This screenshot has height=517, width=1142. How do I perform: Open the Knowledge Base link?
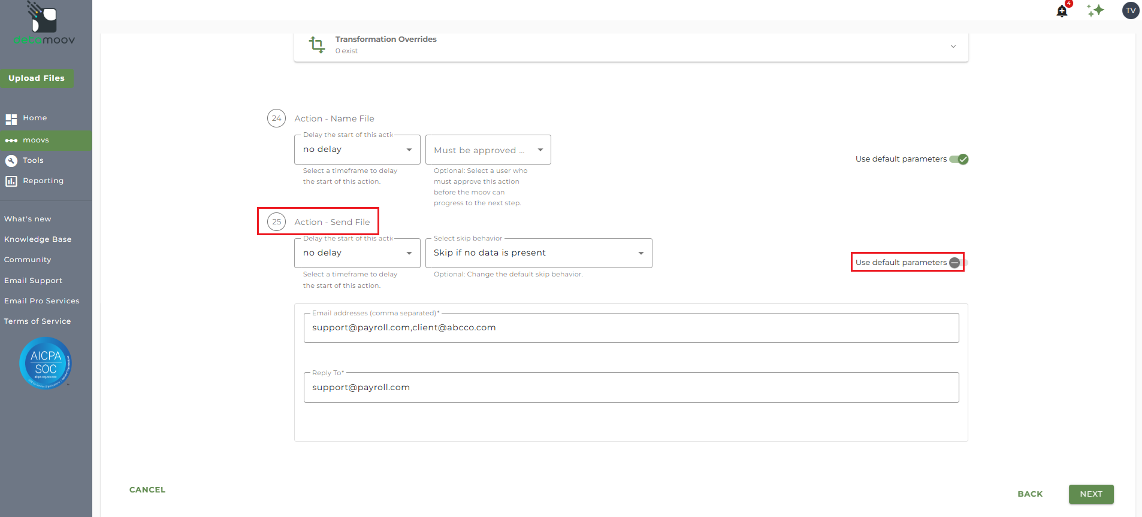pos(38,239)
